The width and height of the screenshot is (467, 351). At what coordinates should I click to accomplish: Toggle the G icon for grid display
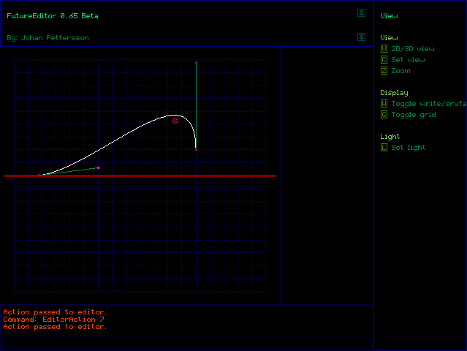pyautogui.click(x=384, y=114)
